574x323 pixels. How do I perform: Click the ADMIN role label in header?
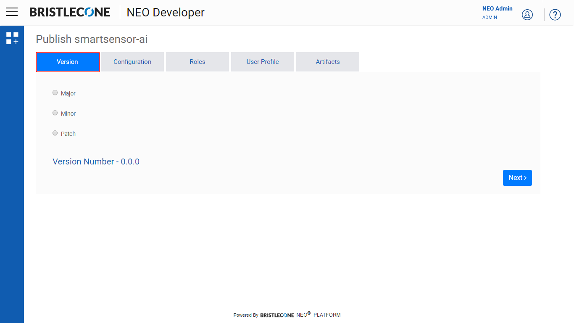pyautogui.click(x=490, y=18)
